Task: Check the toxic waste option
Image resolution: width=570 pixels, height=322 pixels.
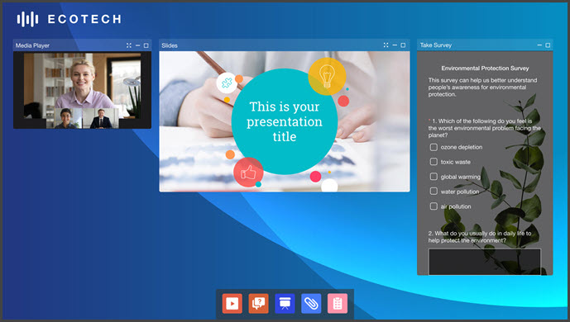Action: click(x=433, y=162)
